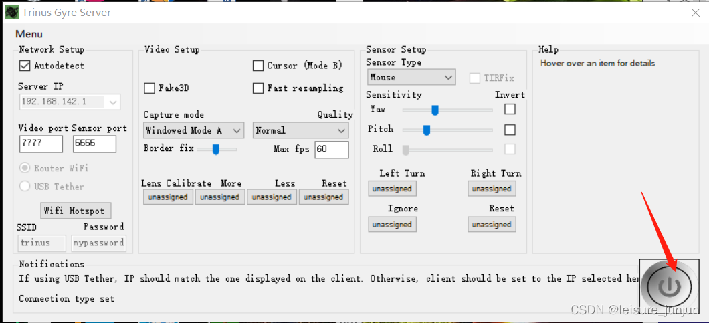Click the Sensor Setup Reset unassigned button
Image resolution: width=709 pixels, height=323 pixels.
click(492, 225)
